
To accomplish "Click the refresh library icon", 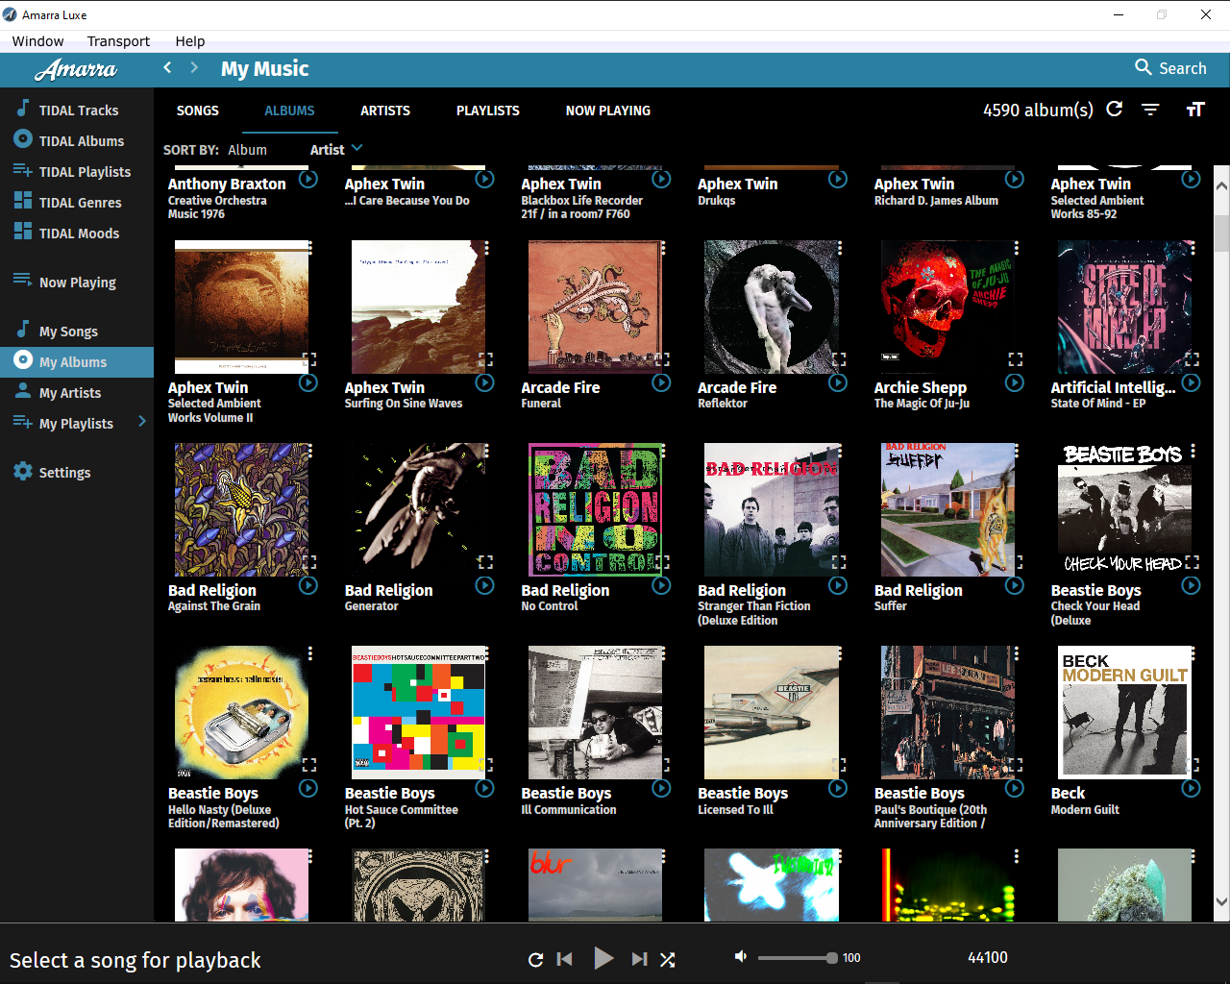I will click(1115, 110).
